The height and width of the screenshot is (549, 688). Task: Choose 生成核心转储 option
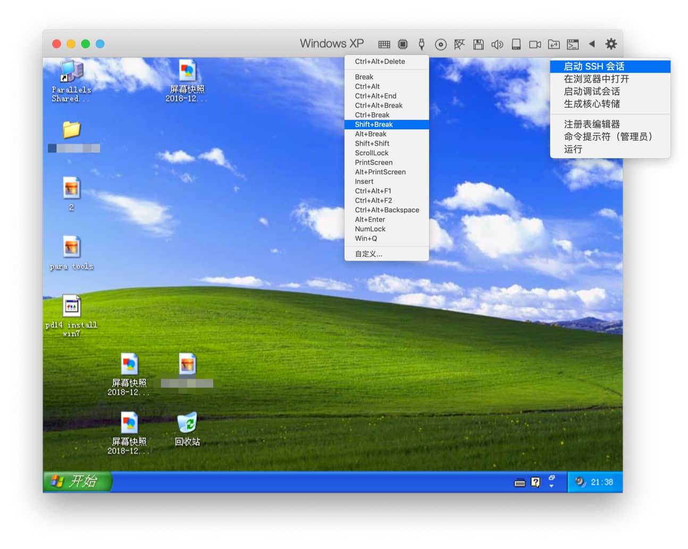[610, 104]
